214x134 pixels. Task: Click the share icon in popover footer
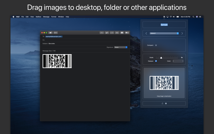point(162,103)
